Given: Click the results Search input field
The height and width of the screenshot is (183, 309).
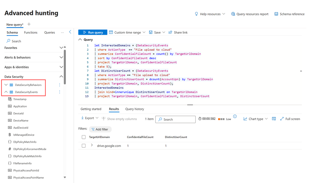Looking at the screenshot, I should 175,119.
